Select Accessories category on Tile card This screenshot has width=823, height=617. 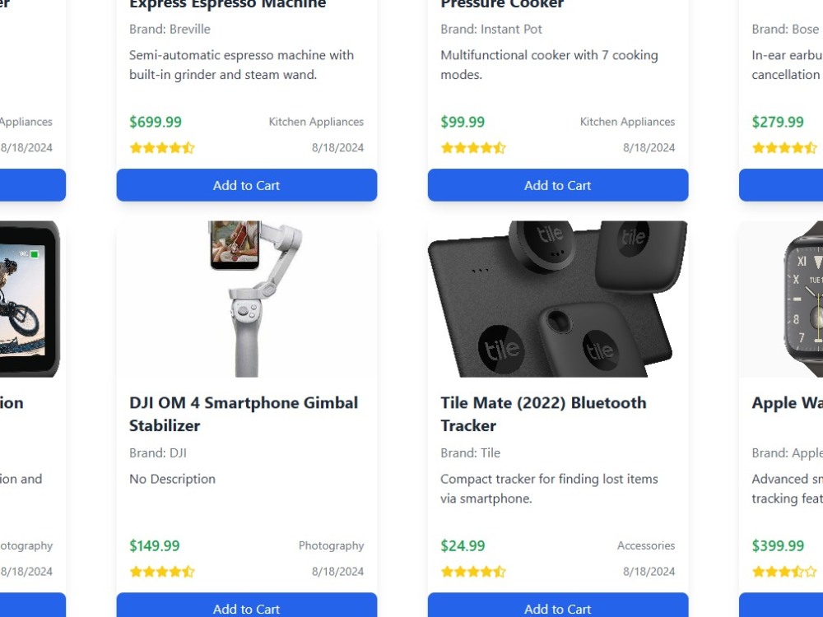pos(646,545)
